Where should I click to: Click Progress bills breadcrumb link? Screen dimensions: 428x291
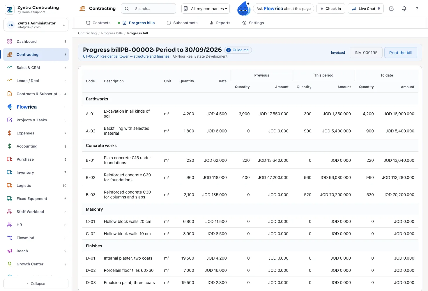pos(112,33)
